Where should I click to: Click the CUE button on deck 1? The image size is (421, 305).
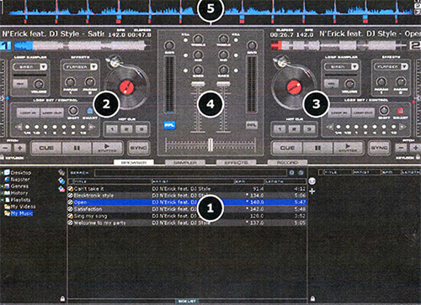click(x=46, y=148)
